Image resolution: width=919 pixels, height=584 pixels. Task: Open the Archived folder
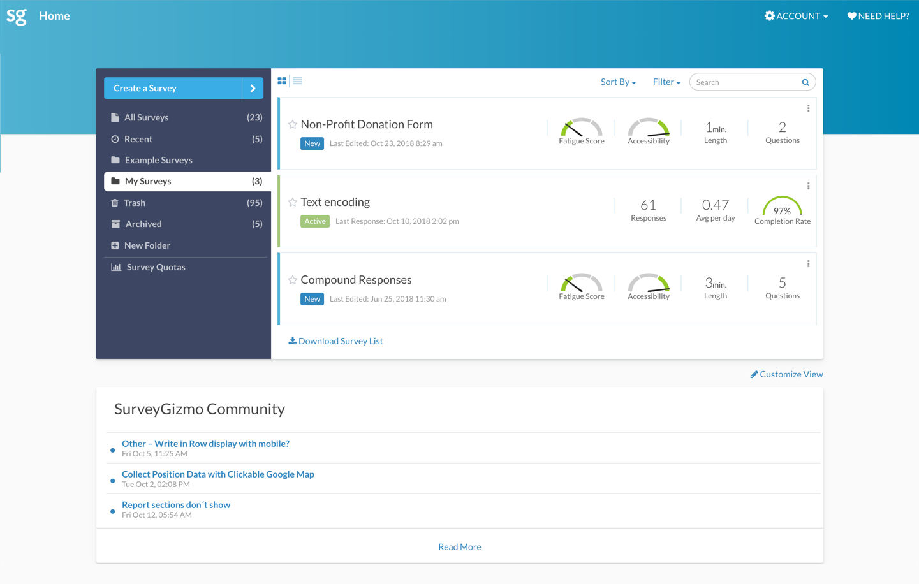tap(187, 224)
